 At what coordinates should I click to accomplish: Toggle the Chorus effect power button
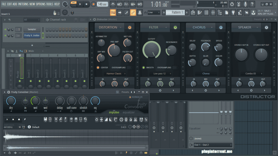click(221, 27)
